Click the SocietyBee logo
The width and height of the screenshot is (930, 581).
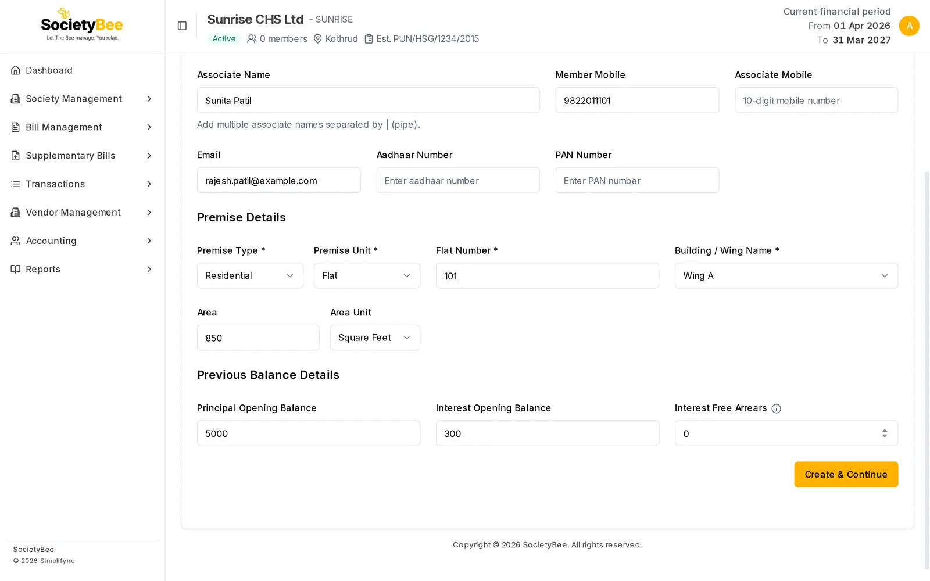click(x=82, y=24)
